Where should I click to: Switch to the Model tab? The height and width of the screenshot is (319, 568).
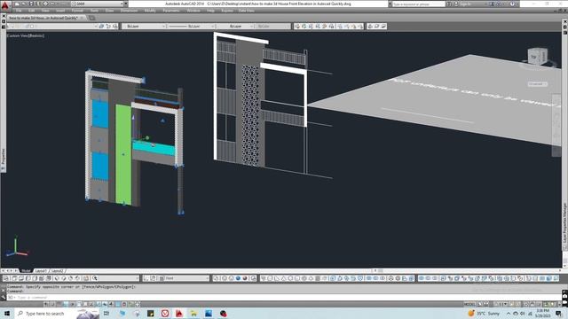[x=26, y=270]
